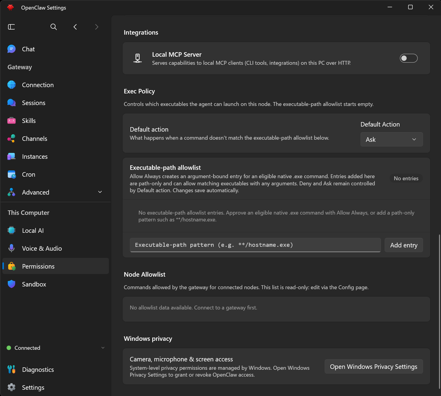Enable the Local MCP Server toggle
The height and width of the screenshot is (396, 441).
[408, 58]
